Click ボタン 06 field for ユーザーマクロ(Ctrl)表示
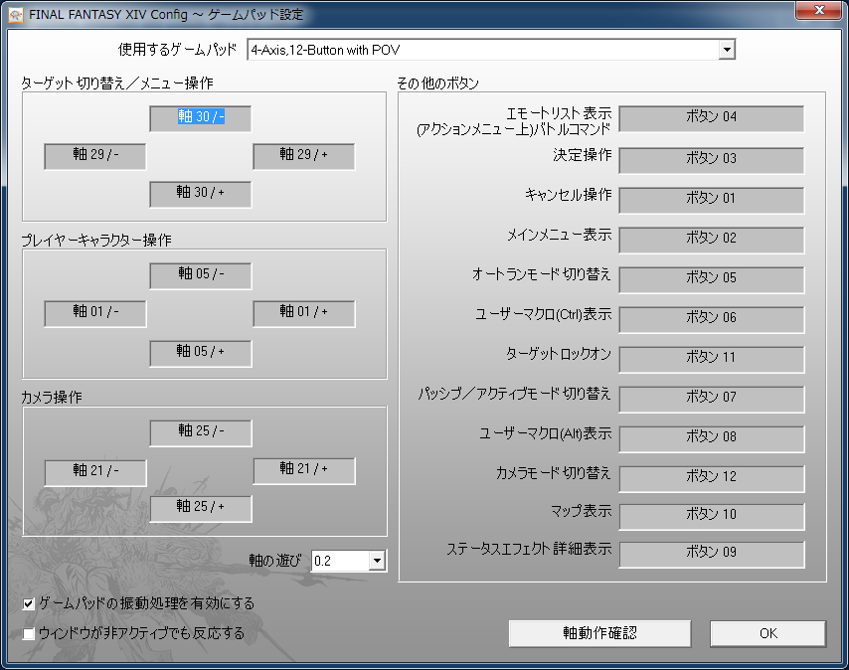 712,319
